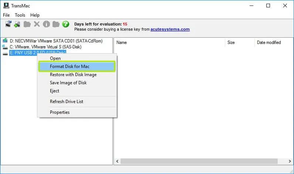Select Format Disk for Mac
The width and height of the screenshot is (294, 174).
pyautogui.click(x=77, y=66)
